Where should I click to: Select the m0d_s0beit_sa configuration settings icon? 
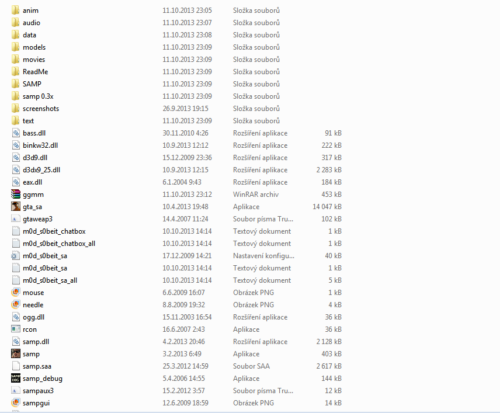pyautogui.click(x=16, y=256)
